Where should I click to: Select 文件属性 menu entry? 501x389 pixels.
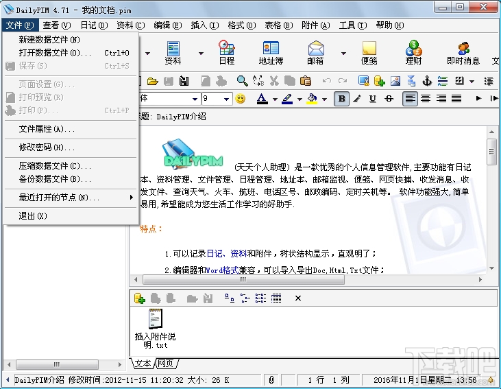(71, 129)
